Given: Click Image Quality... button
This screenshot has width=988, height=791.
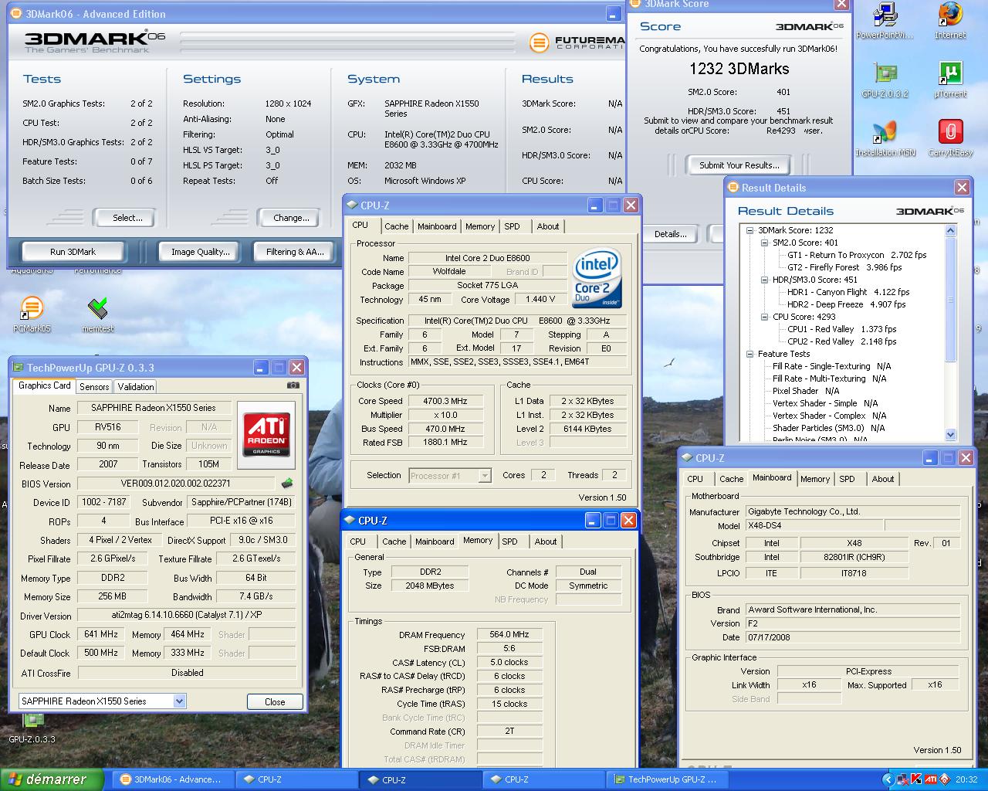Looking at the screenshot, I should pyautogui.click(x=201, y=252).
